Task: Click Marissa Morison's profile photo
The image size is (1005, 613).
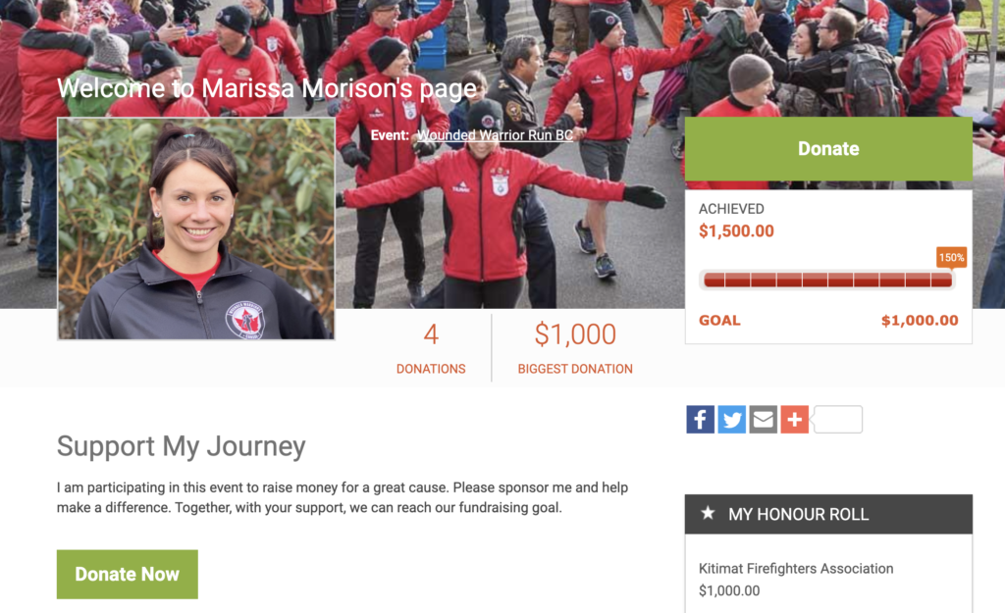Action: click(196, 229)
